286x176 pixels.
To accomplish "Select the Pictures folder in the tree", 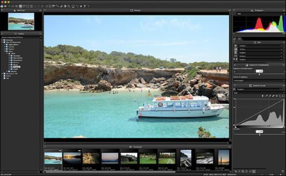I will pos(16,67).
